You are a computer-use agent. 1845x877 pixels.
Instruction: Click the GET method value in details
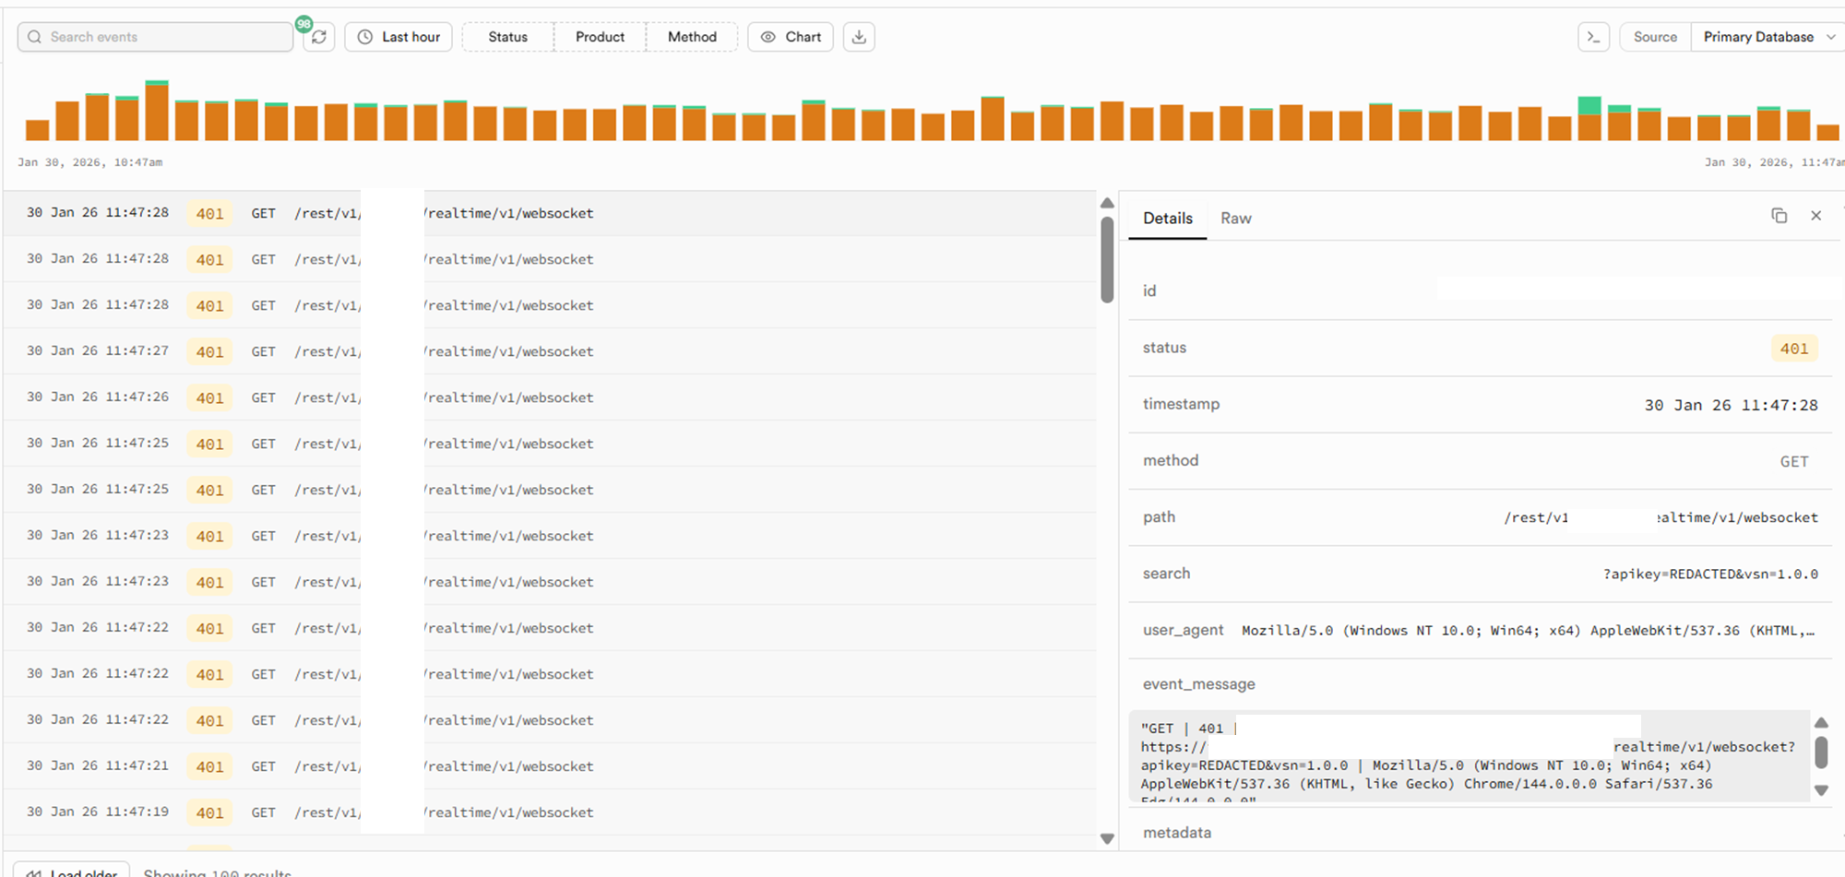pos(1794,461)
